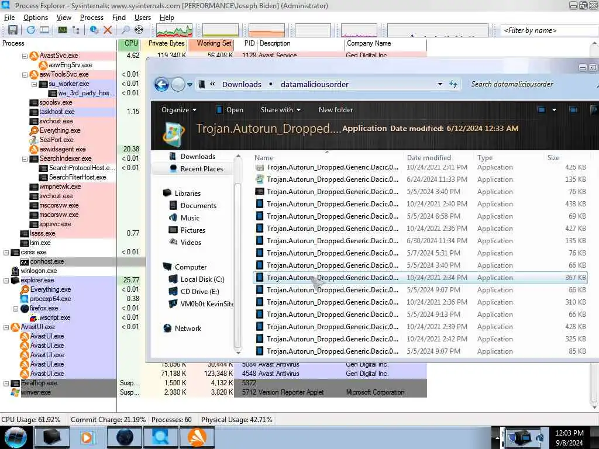599x449 pixels.
Task: Collapse the csrss.exe tree node
Action: tap(6, 253)
